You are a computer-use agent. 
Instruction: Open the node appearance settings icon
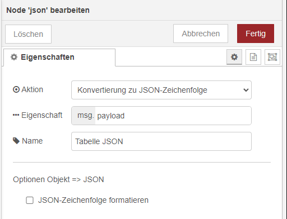(x=272, y=57)
